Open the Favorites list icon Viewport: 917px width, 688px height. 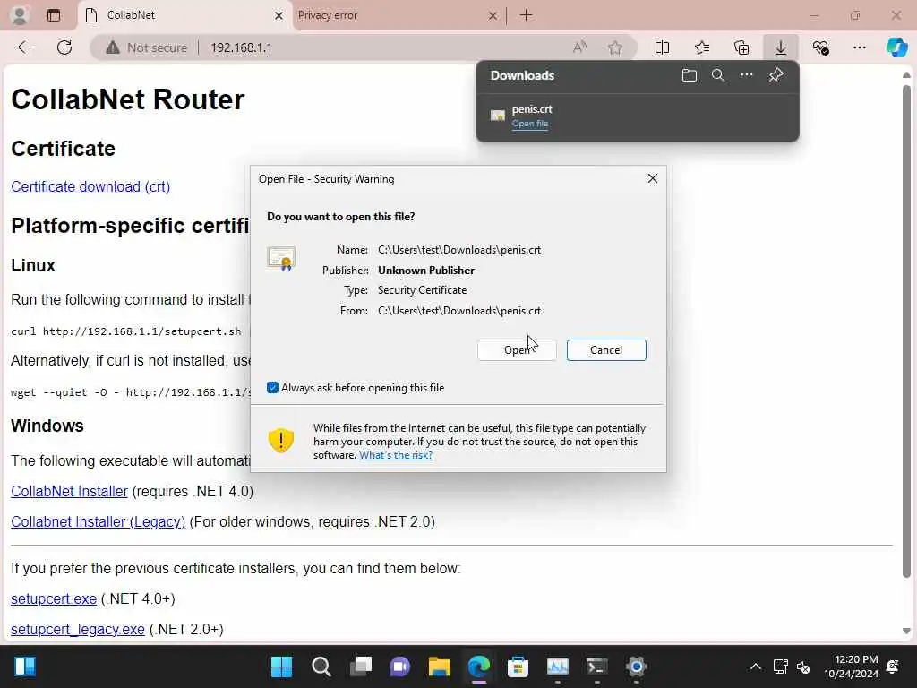[702, 47]
